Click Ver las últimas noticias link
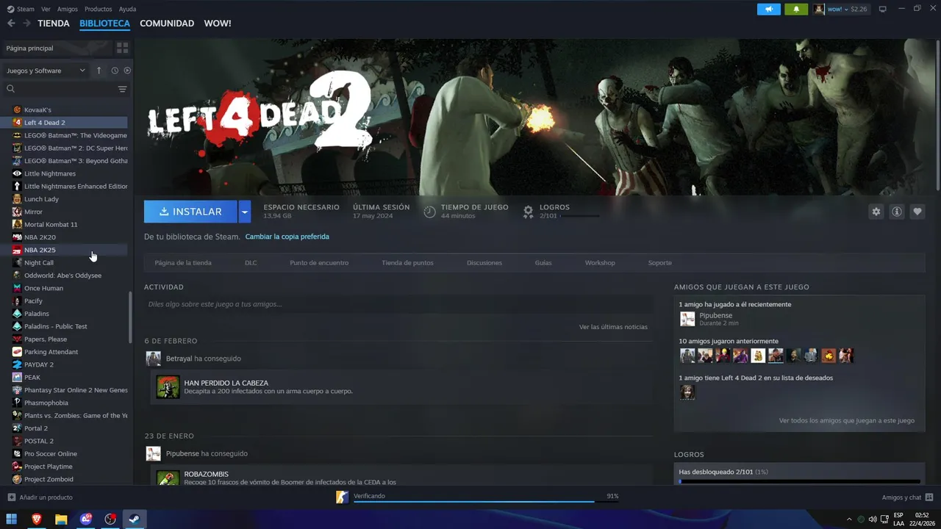The height and width of the screenshot is (529, 941). pyautogui.click(x=613, y=327)
